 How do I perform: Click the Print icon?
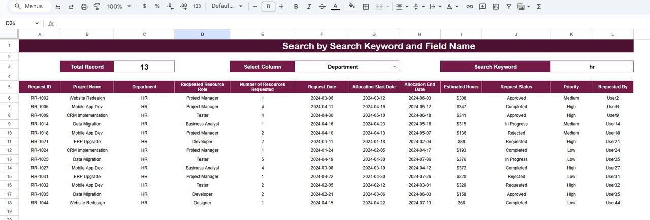point(84,7)
